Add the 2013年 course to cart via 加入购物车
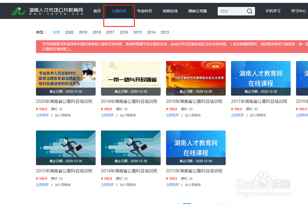This screenshot has height=204, width=308. [193, 185]
